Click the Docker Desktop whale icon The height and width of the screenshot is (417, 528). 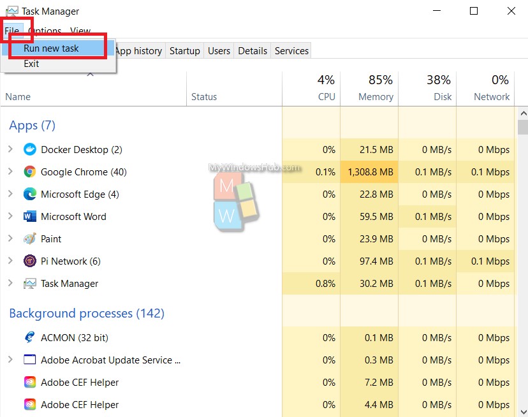click(x=29, y=149)
